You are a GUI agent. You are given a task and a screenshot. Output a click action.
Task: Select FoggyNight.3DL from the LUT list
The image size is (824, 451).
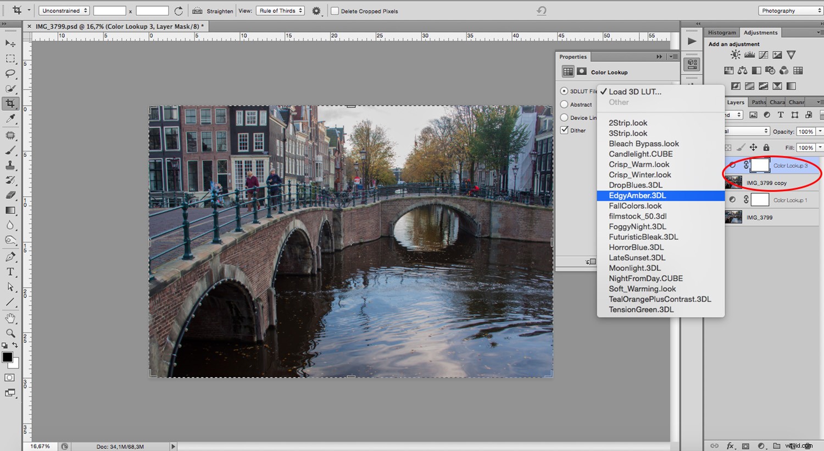pos(637,226)
